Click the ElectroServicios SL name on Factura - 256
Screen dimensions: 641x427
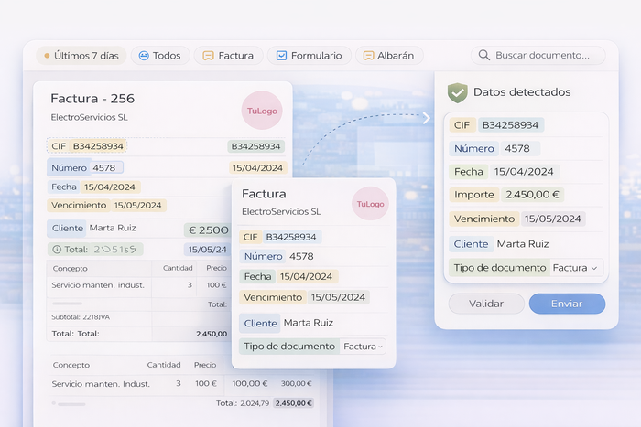(x=89, y=117)
